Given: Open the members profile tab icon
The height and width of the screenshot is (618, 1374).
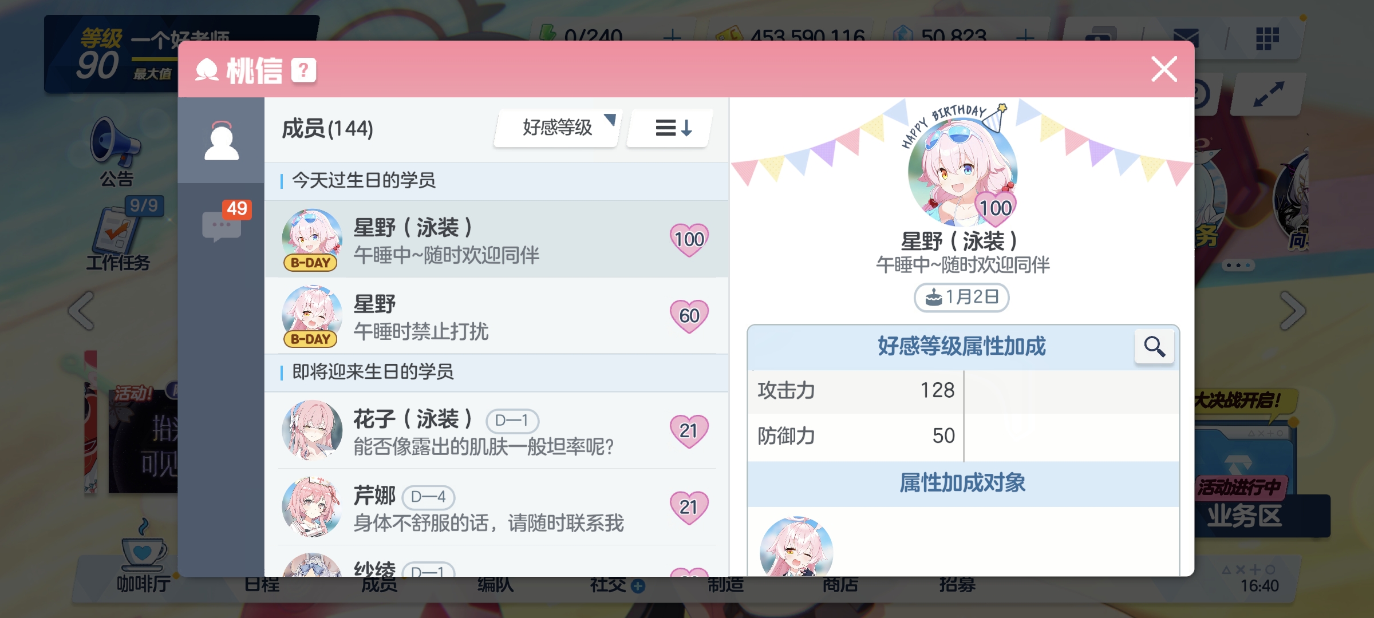Looking at the screenshot, I should pyautogui.click(x=222, y=140).
